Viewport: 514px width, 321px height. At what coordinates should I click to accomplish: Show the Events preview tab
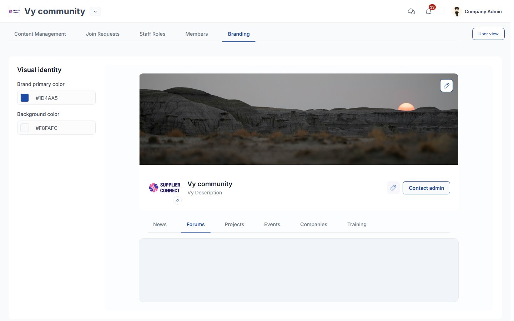(x=272, y=224)
